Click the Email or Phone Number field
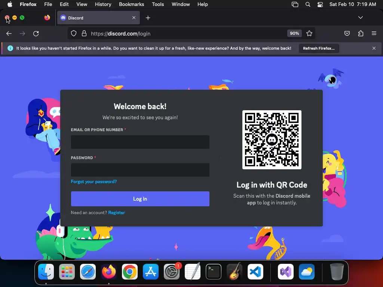 [x=140, y=142]
